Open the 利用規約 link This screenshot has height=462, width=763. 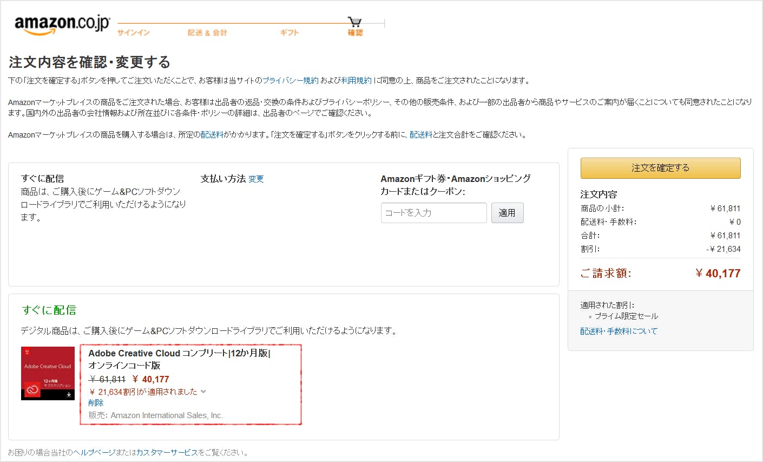point(356,80)
